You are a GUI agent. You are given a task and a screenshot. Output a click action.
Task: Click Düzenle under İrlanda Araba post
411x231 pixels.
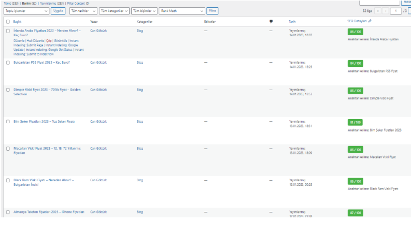click(19, 41)
